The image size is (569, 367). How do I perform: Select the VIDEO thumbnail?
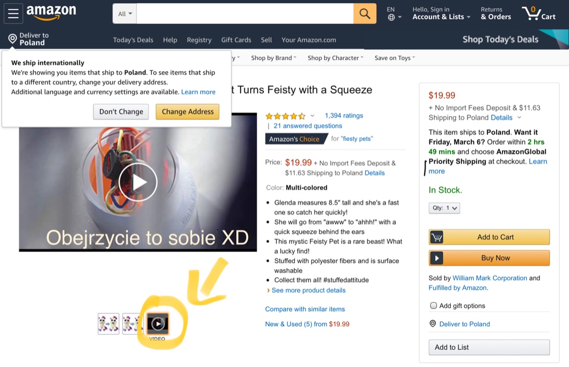158,324
